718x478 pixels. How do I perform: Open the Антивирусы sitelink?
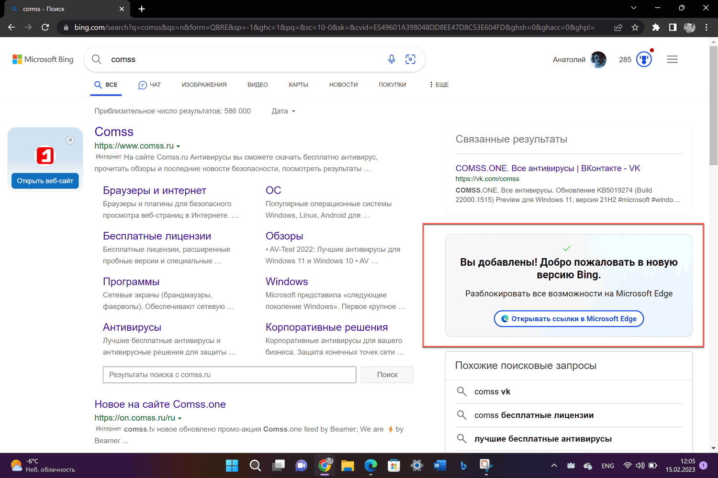(132, 327)
